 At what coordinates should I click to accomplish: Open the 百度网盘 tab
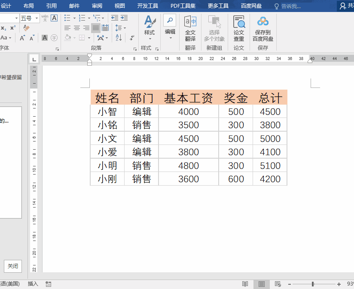[251, 6]
